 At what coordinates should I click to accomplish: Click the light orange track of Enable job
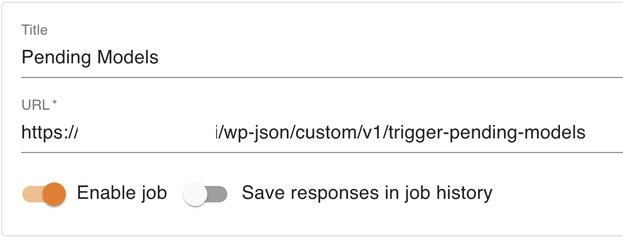tap(29, 193)
